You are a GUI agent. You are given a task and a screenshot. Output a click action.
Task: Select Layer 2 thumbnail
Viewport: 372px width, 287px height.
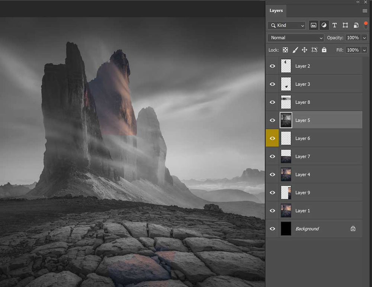[286, 66]
